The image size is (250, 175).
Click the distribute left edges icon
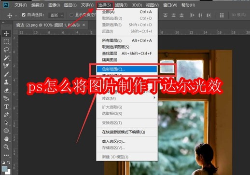point(192,15)
